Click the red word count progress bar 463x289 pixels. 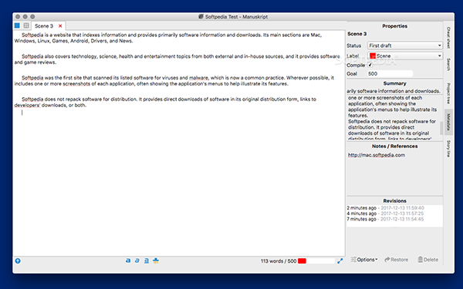(x=316, y=261)
